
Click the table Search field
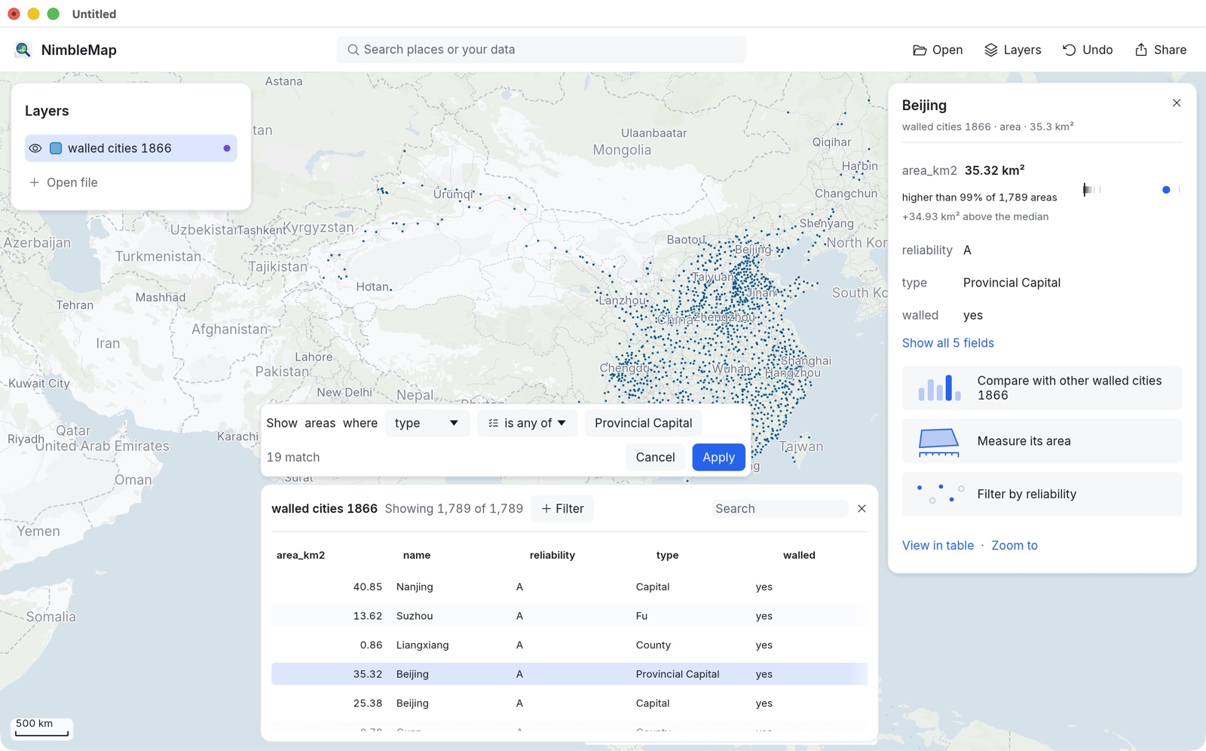click(779, 509)
